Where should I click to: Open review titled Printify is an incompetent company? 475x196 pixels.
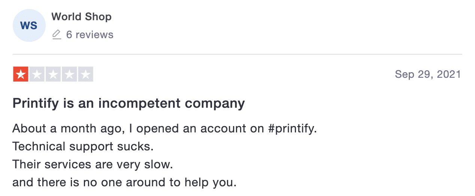tap(129, 103)
